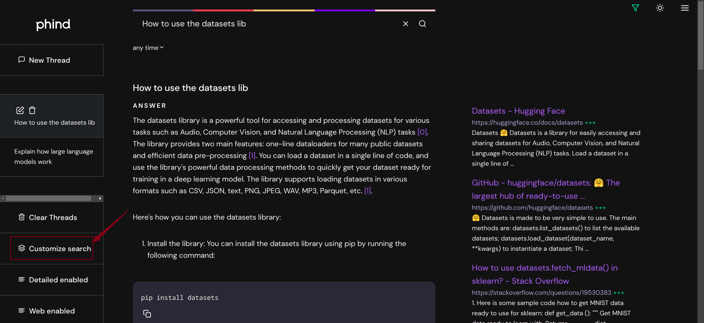This screenshot has width=704, height=323.
Task: Click the Detailed enabled lines icon
Action: pyautogui.click(x=22, y=279)
